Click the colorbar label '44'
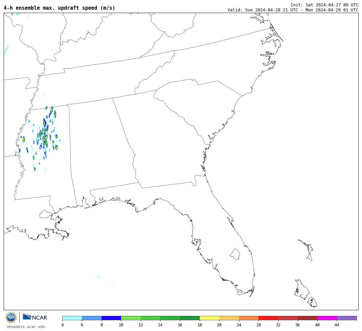This screenshot has height=331, width=362. [337, 325]
